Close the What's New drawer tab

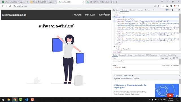point(133,75)
